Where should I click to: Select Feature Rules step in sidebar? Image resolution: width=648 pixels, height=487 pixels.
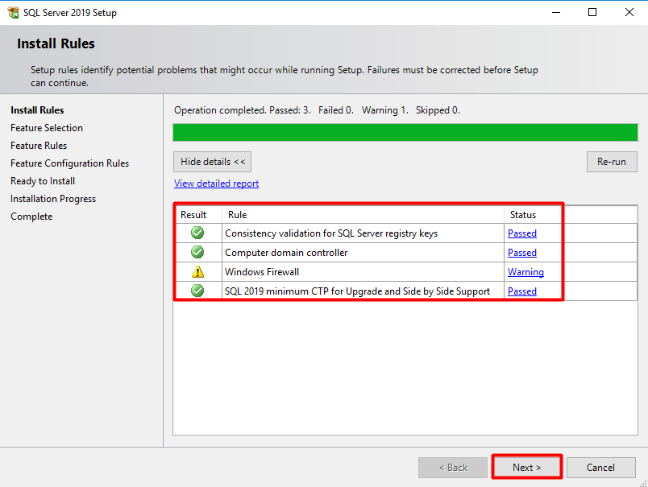(x=39, y=146)
